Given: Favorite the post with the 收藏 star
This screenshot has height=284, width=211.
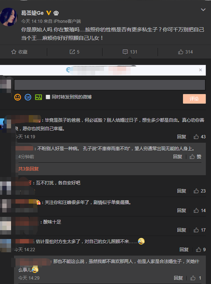Looking at the screenshot, I should [20, 52].
